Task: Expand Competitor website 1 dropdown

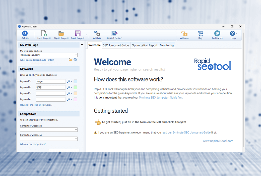Action: pyautogui.click(x=76, y=130)
